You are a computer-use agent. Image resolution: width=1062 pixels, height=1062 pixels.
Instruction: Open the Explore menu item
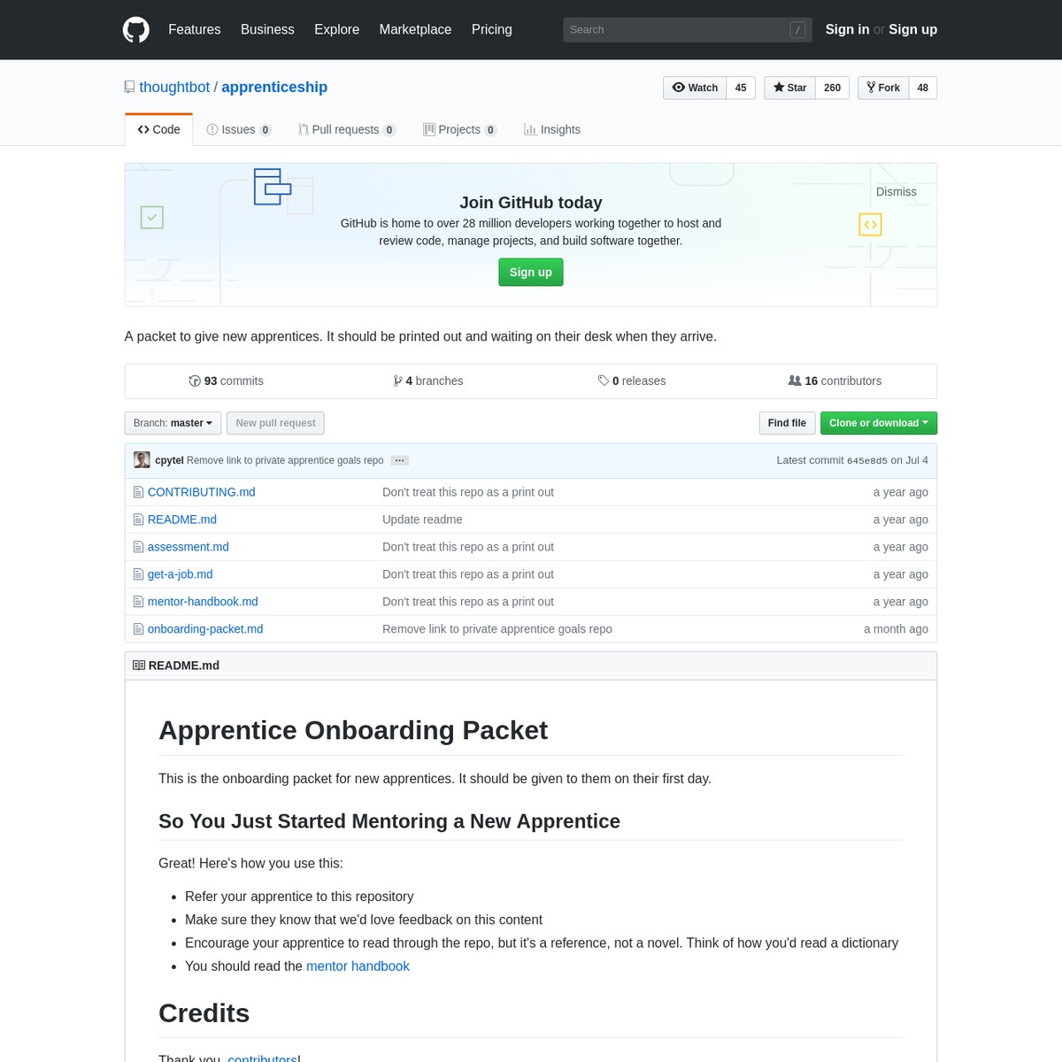(x=337, y=29)
